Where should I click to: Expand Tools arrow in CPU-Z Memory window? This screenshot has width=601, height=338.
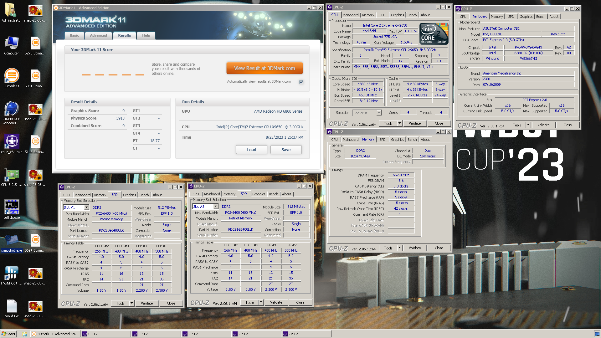pyautogui.click(x=399, y=248)
